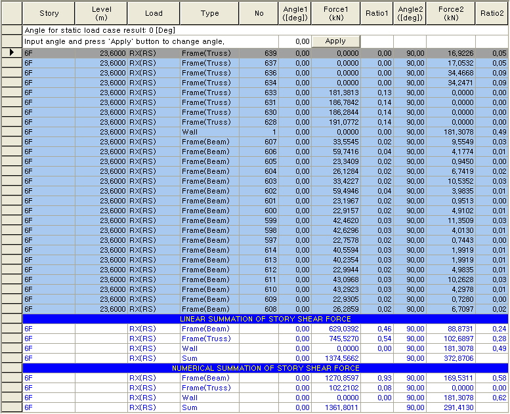Click the No column header
Viewport: 510px width, 414px height.
click(x=259, y=13)
